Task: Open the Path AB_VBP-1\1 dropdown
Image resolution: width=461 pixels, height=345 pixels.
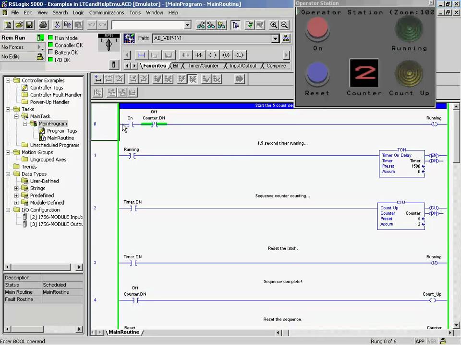Action: [275, 38]
